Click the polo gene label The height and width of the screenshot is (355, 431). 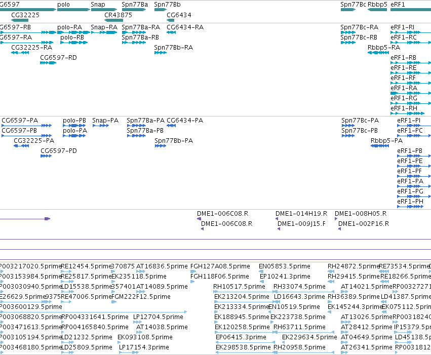coord(63,5)
